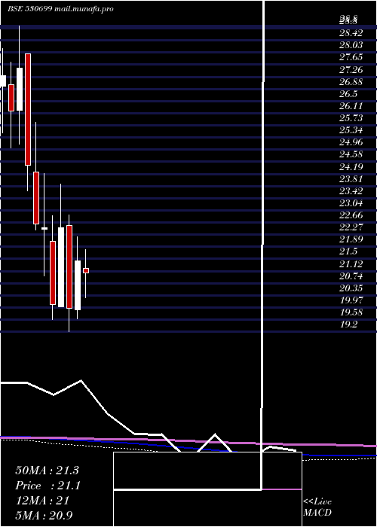Click the 20.35 price axis label
Image resolution: width=377 pixels, height=527 pixels.
click(x=351, y=288)
